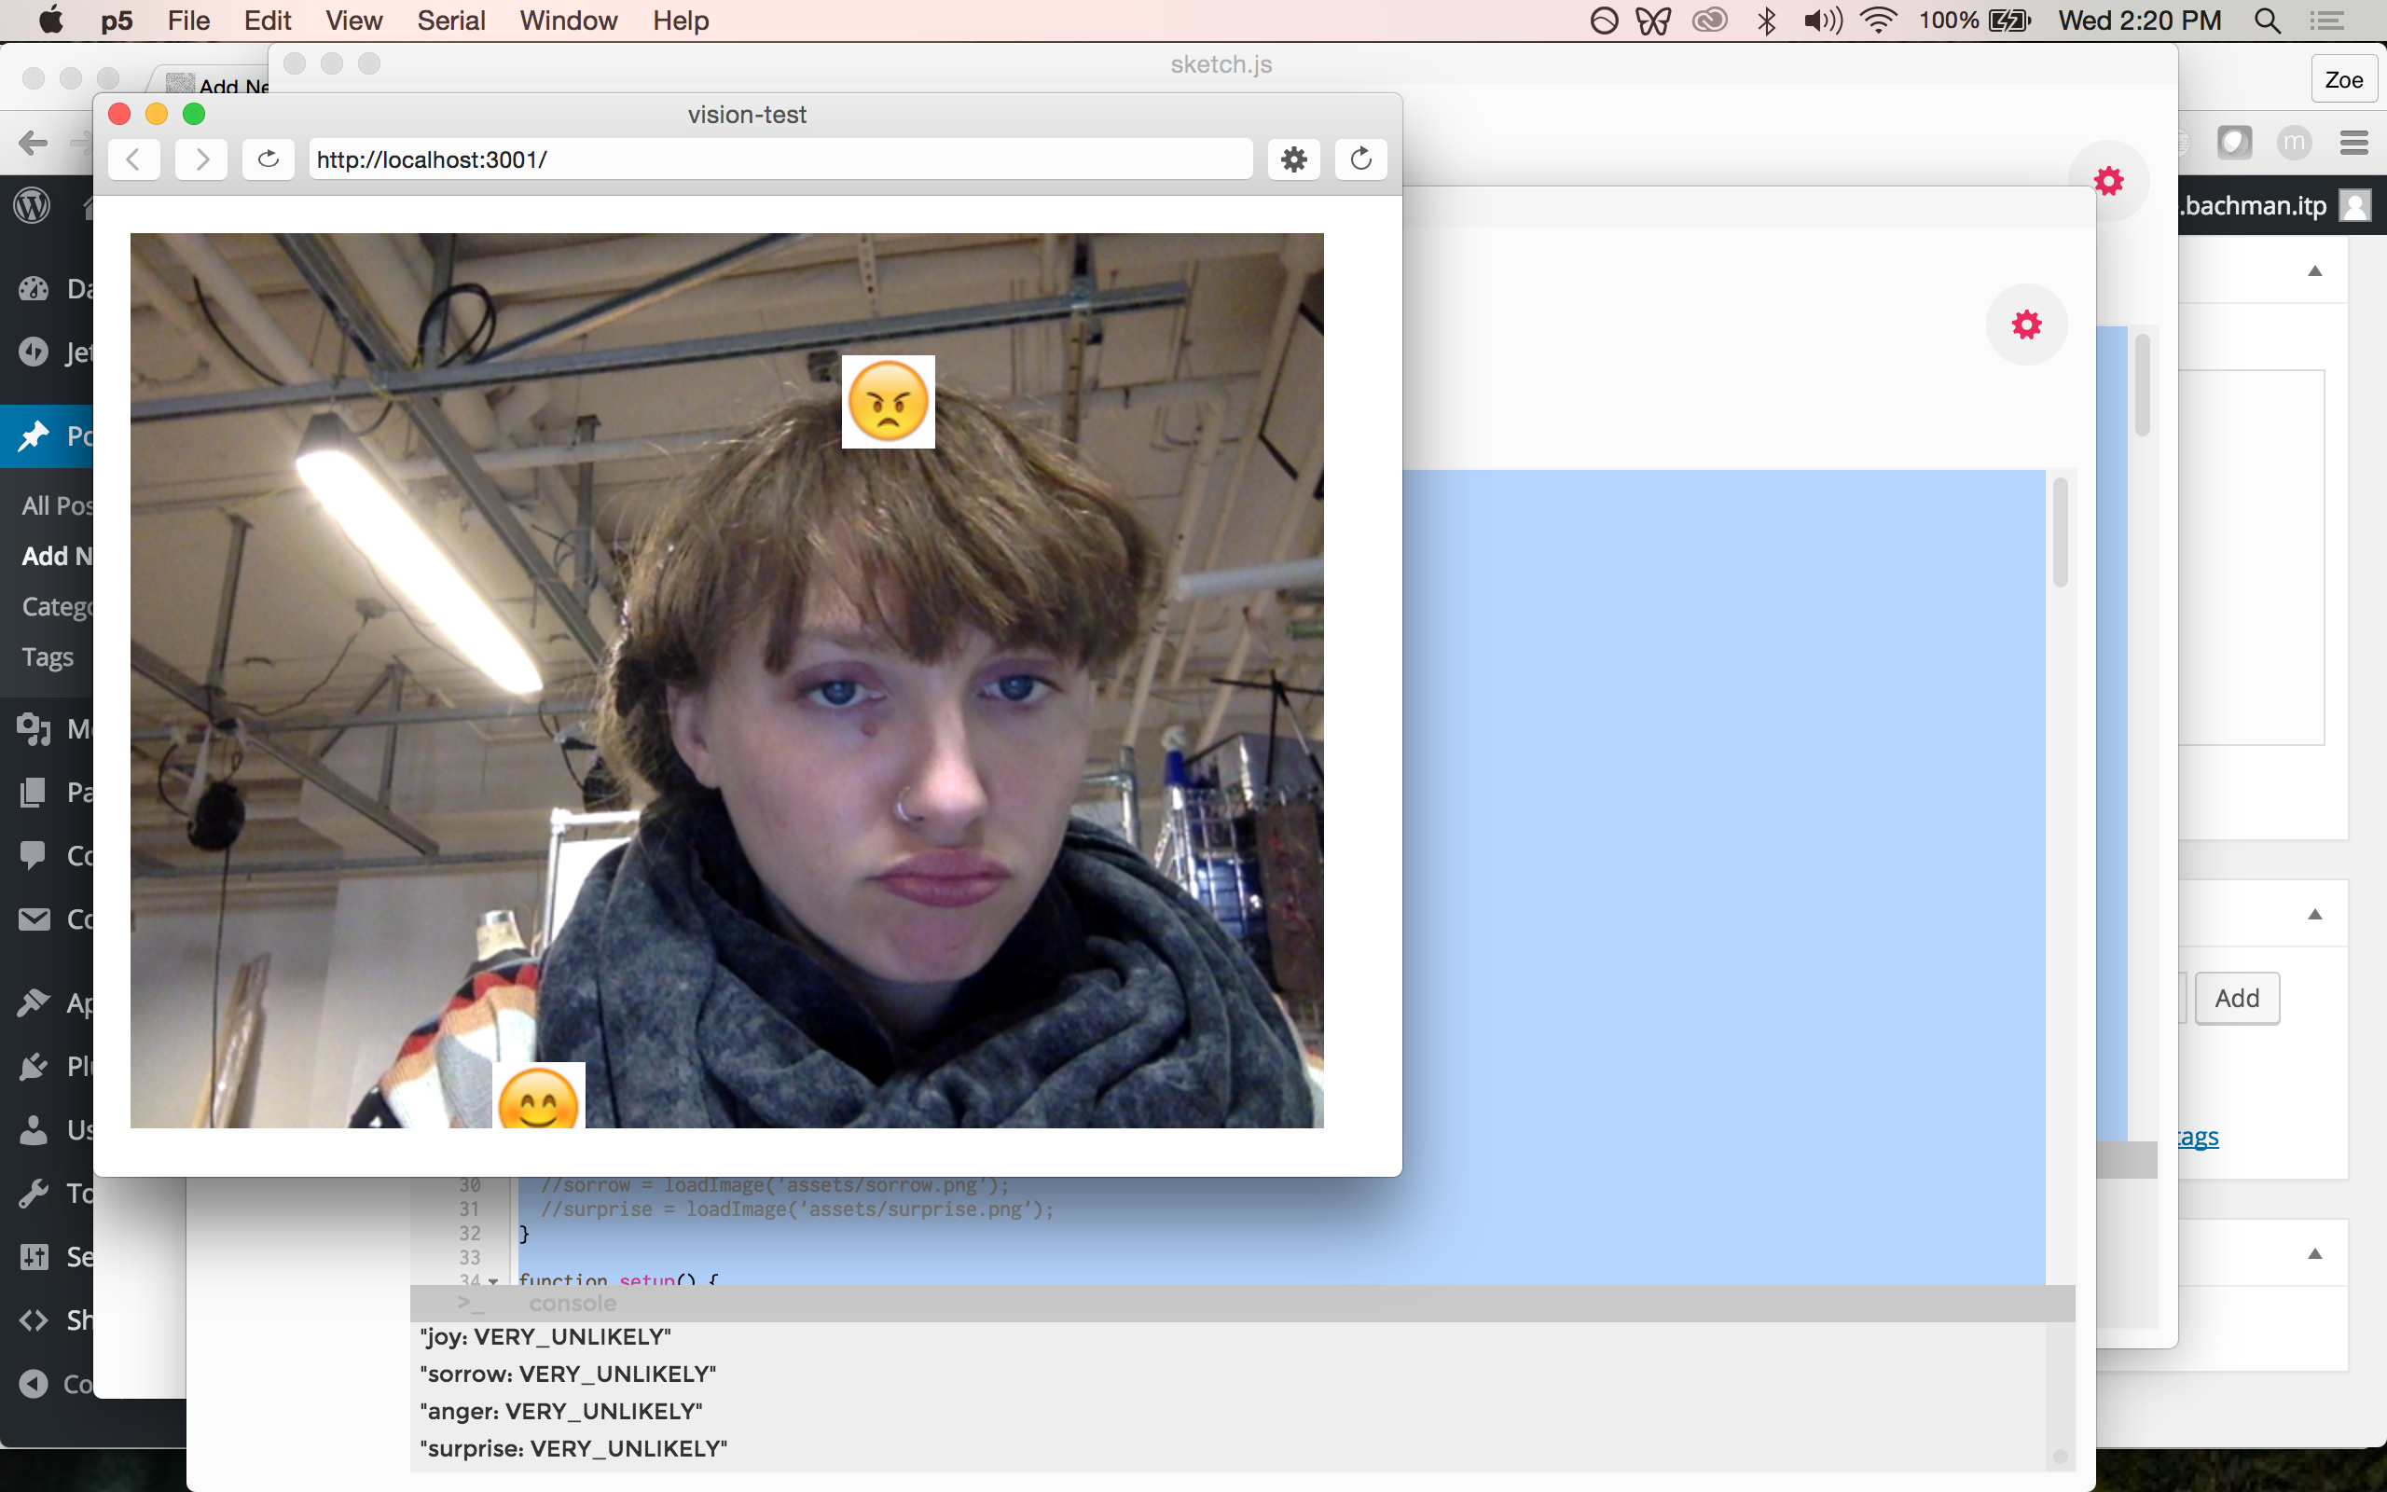Image resolution: width=2387 pixels, height=1492 pixels.
Task: Click the volume icon in menu bar
Action: click(1822, 21)
